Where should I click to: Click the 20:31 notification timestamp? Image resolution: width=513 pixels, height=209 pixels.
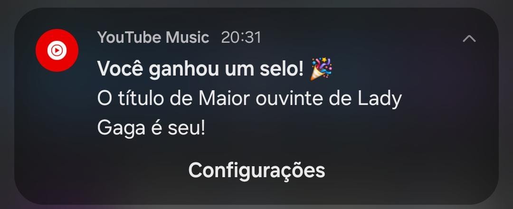pyautogui.click(x=241, y=37)
